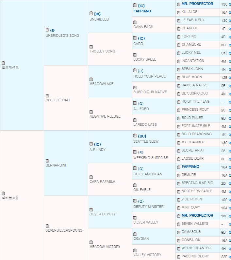Select the PASSING GLORY entry
231x260 pixels.
click(195, 256)
